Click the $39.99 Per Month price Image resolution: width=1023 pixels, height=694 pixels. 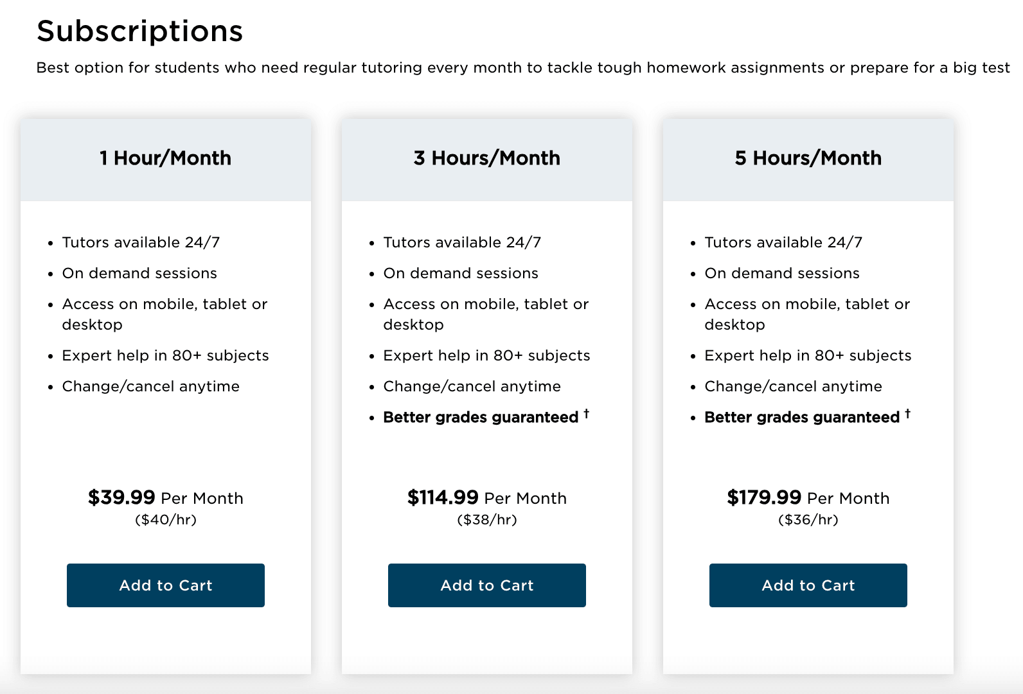[x=165, y=497]
